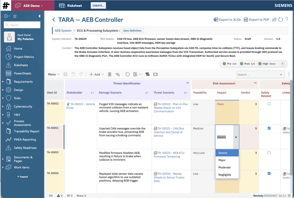Click the risksheet Search input field

pos(258,74)
